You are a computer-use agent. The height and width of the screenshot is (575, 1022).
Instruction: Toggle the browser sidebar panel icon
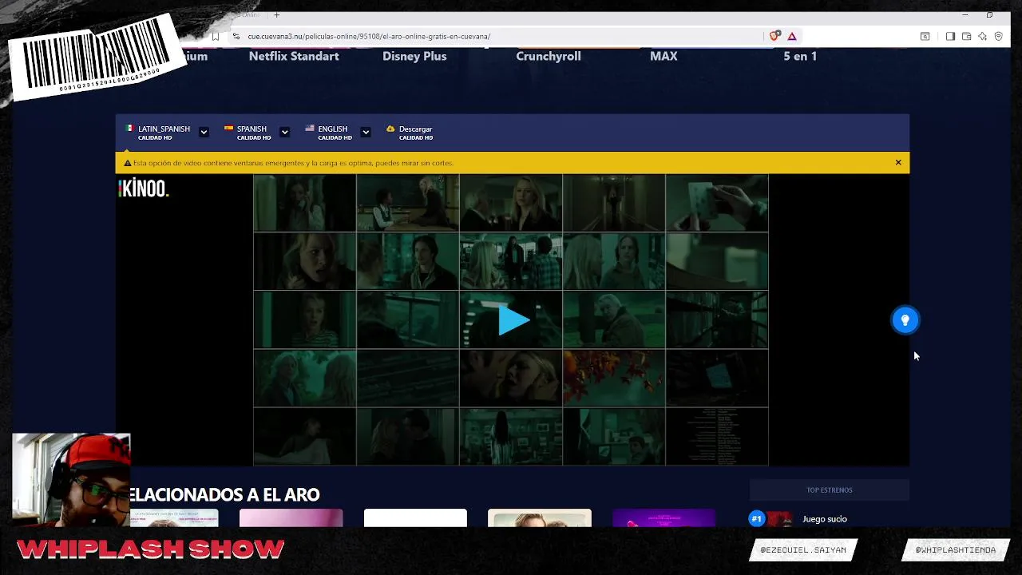[x=950, y=36]
